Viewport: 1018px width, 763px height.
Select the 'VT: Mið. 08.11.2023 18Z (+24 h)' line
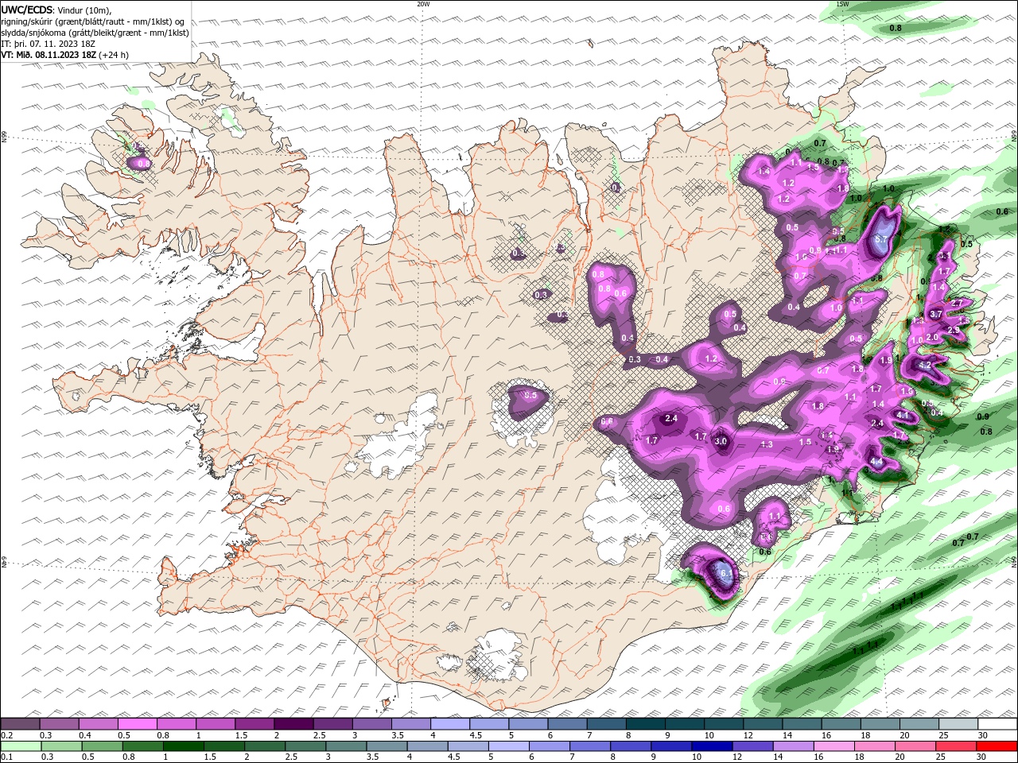coord(65,55)
